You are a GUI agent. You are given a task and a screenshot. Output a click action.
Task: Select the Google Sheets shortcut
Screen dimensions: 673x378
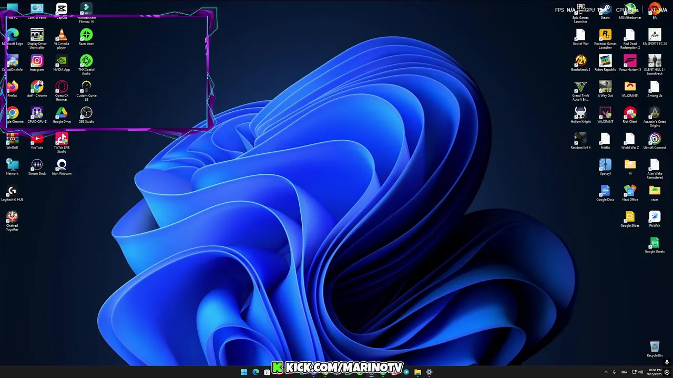(x=655, y=245)
